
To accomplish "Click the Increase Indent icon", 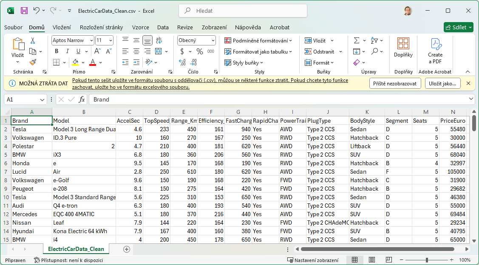I will click(x=136, y=62).
